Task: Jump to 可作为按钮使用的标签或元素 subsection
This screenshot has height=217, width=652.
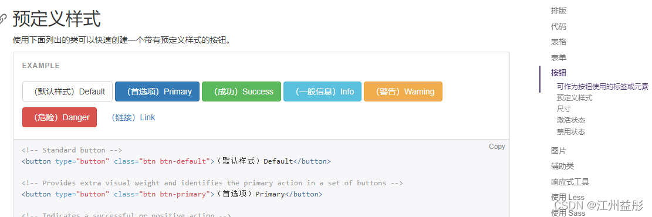Action: 603,86
